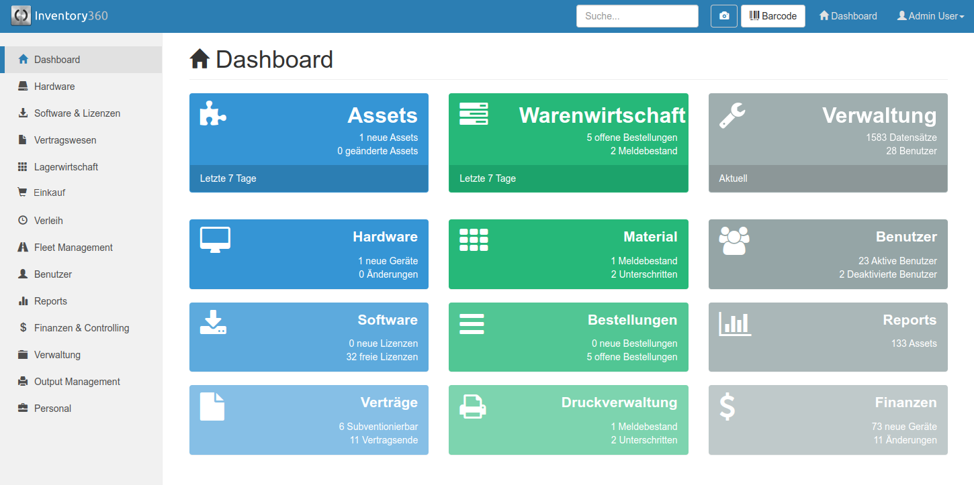The width and height of the screenshot is (974, 485).
Task: Click the Suche search input field
Action: pos(637,16)
